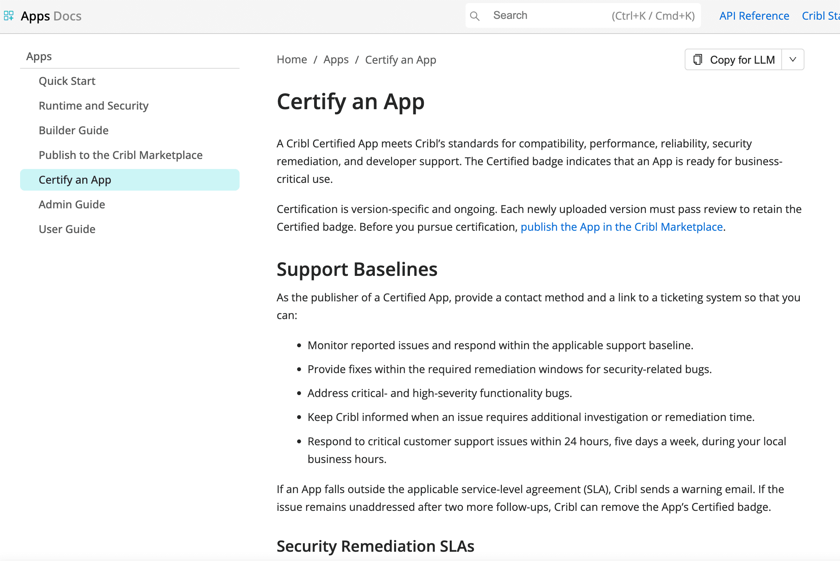The height and width of the screenshot is (561, 840).
Task: Open Admin Guide in sidebar
Action: [x=72, y=204]
